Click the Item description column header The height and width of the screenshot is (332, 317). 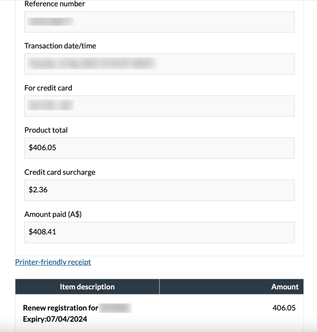coord(87,287)
